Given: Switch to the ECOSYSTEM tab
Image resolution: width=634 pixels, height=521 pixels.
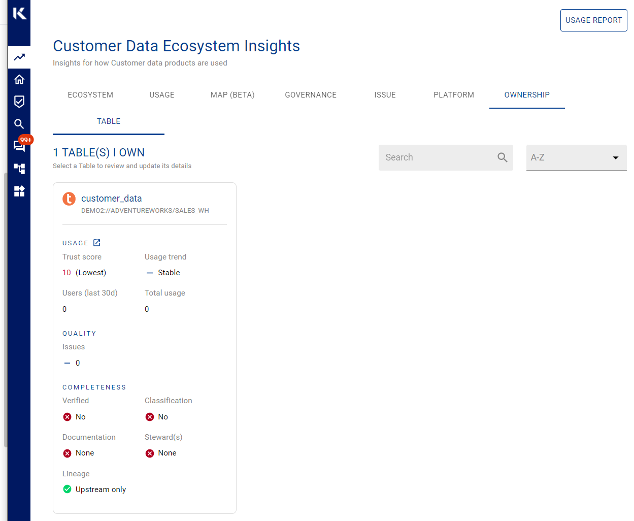Looking at the screenshot, I should coord(90,95).
